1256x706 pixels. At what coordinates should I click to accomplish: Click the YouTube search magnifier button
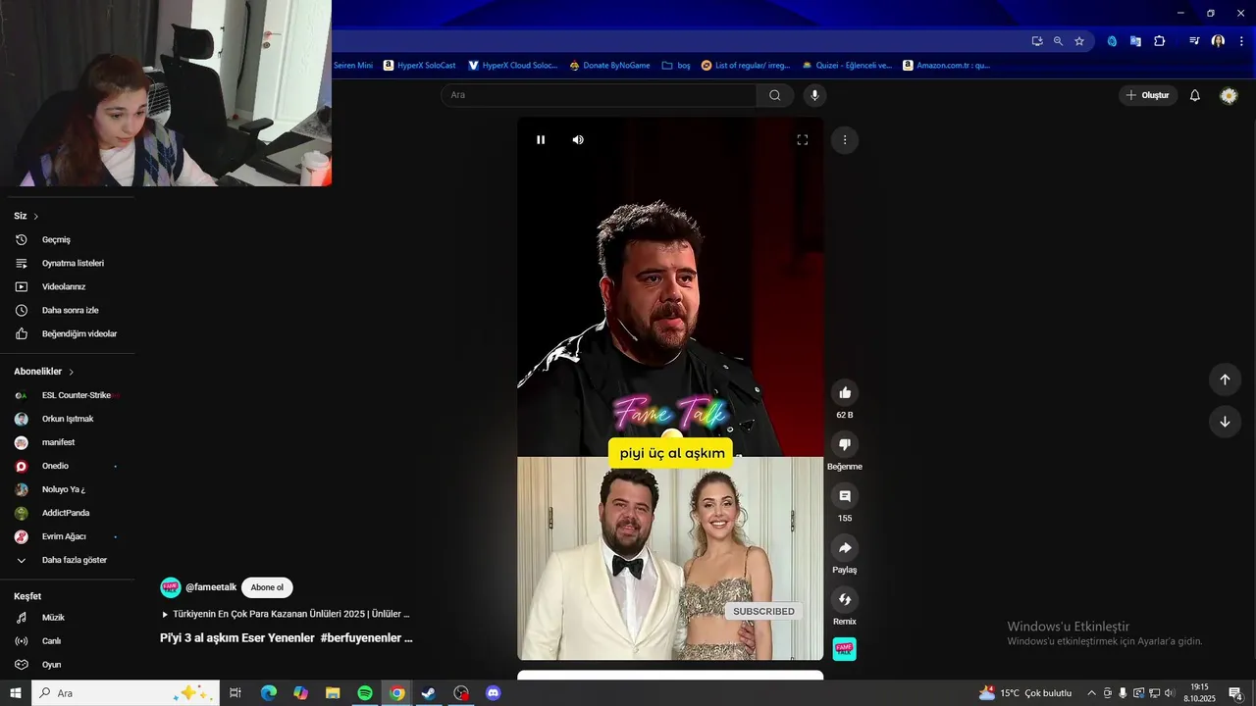point(775,95)
